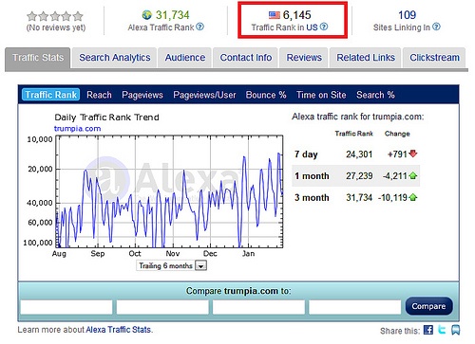Image resolution: width=475 pixels, height=344 pixels.
Task: Select the Pageviews/User chart tab
Action: click(204, 95)
